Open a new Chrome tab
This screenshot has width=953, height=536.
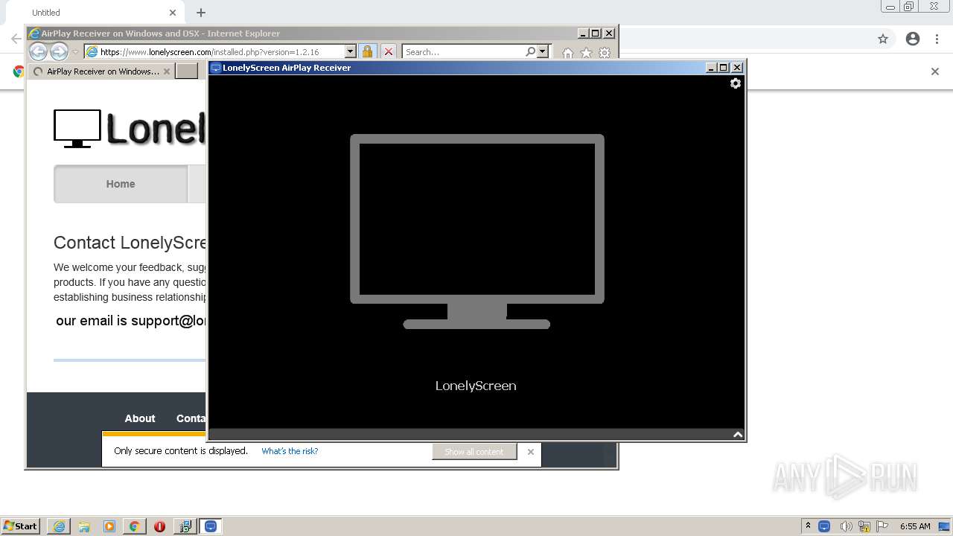pyautogui.click(x=201, y=13)
